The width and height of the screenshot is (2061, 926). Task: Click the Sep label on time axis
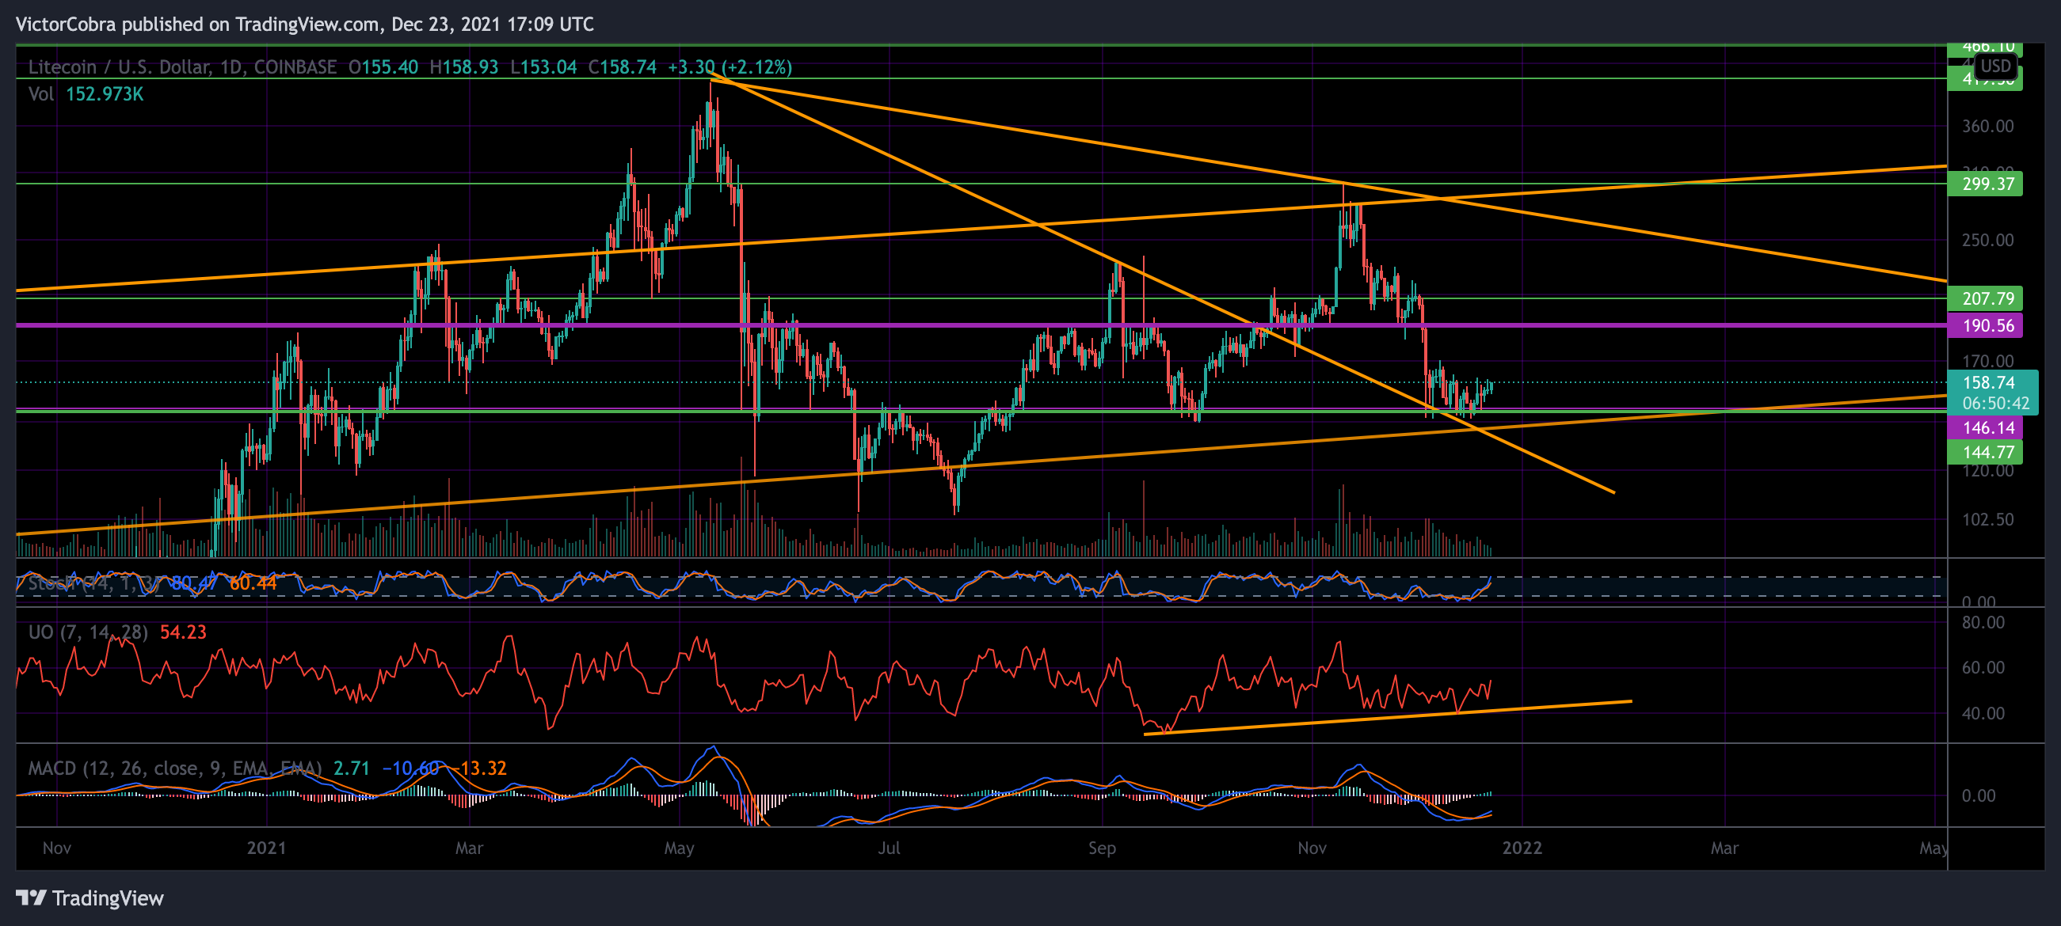click(x=1102, y=848)
